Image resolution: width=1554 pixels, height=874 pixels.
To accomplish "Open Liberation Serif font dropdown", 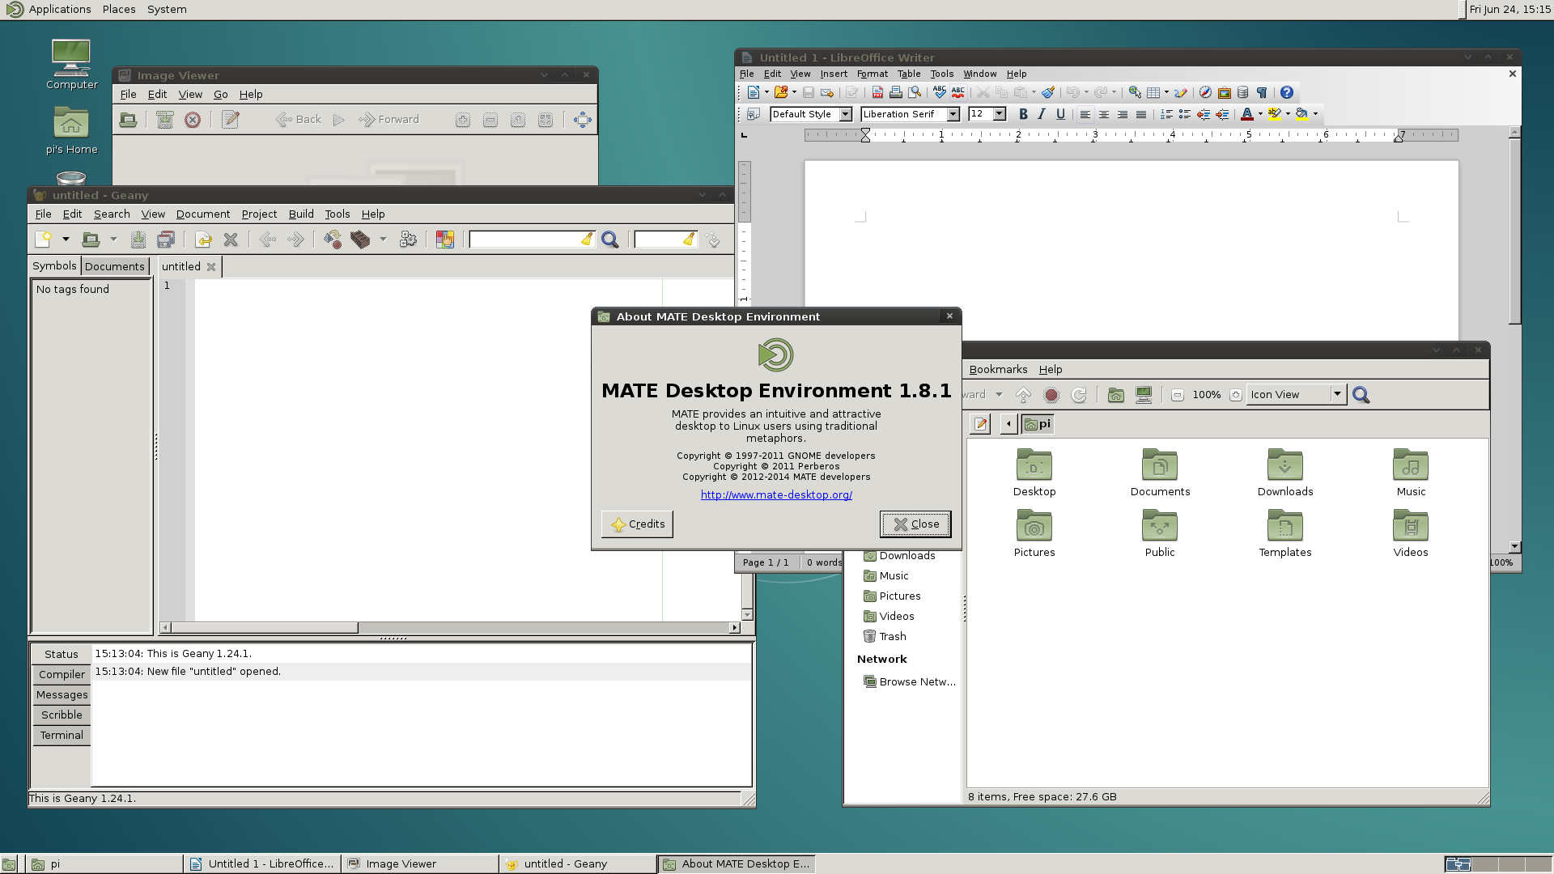I will click(x=953, y=114).
